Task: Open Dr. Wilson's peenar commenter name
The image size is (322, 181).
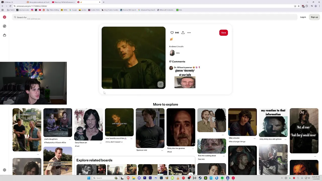Action: [183, 67]
